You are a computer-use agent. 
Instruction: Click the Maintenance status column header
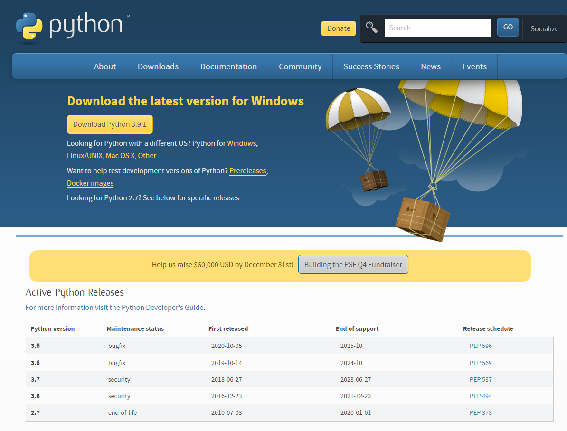pos(135,329)
